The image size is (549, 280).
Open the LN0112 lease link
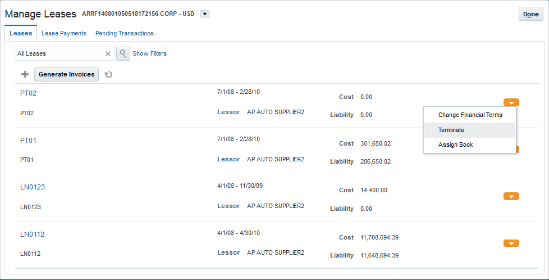coord(33,234)
